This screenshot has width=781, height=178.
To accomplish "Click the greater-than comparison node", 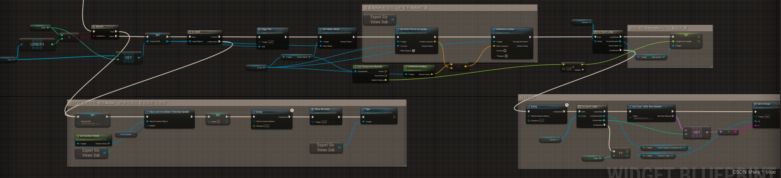I will click(x=69, y=37).
